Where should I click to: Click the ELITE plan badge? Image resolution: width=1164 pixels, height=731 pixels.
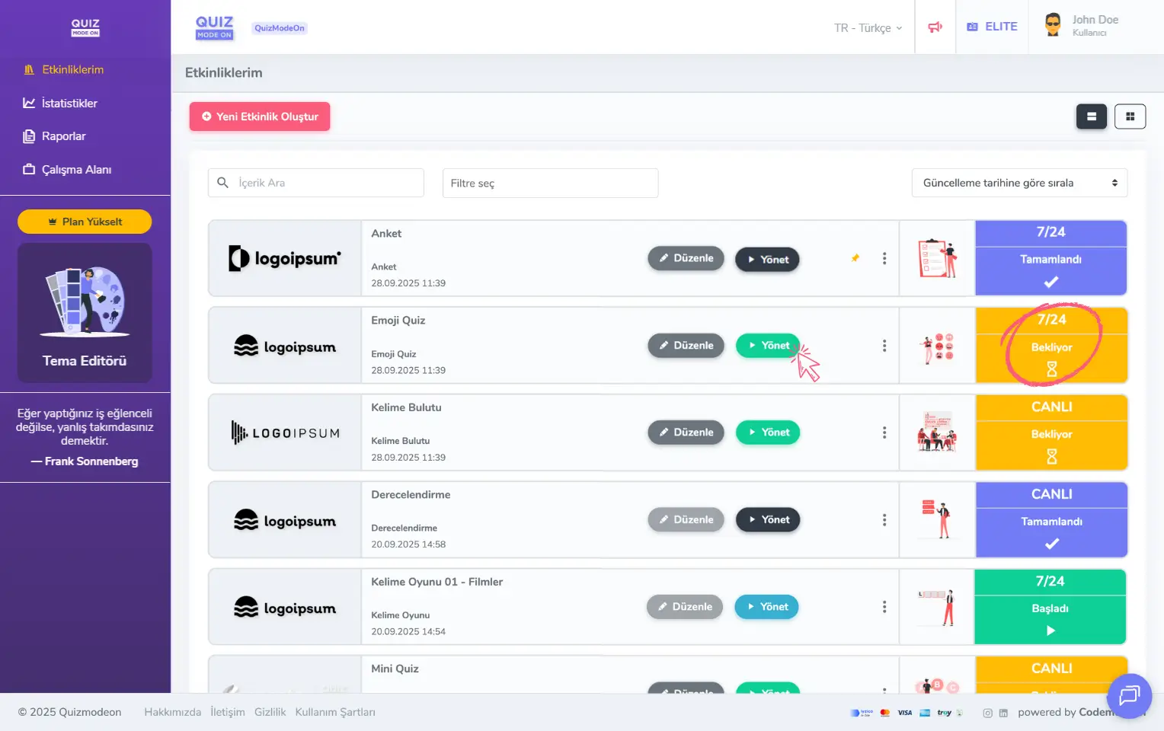992,27
